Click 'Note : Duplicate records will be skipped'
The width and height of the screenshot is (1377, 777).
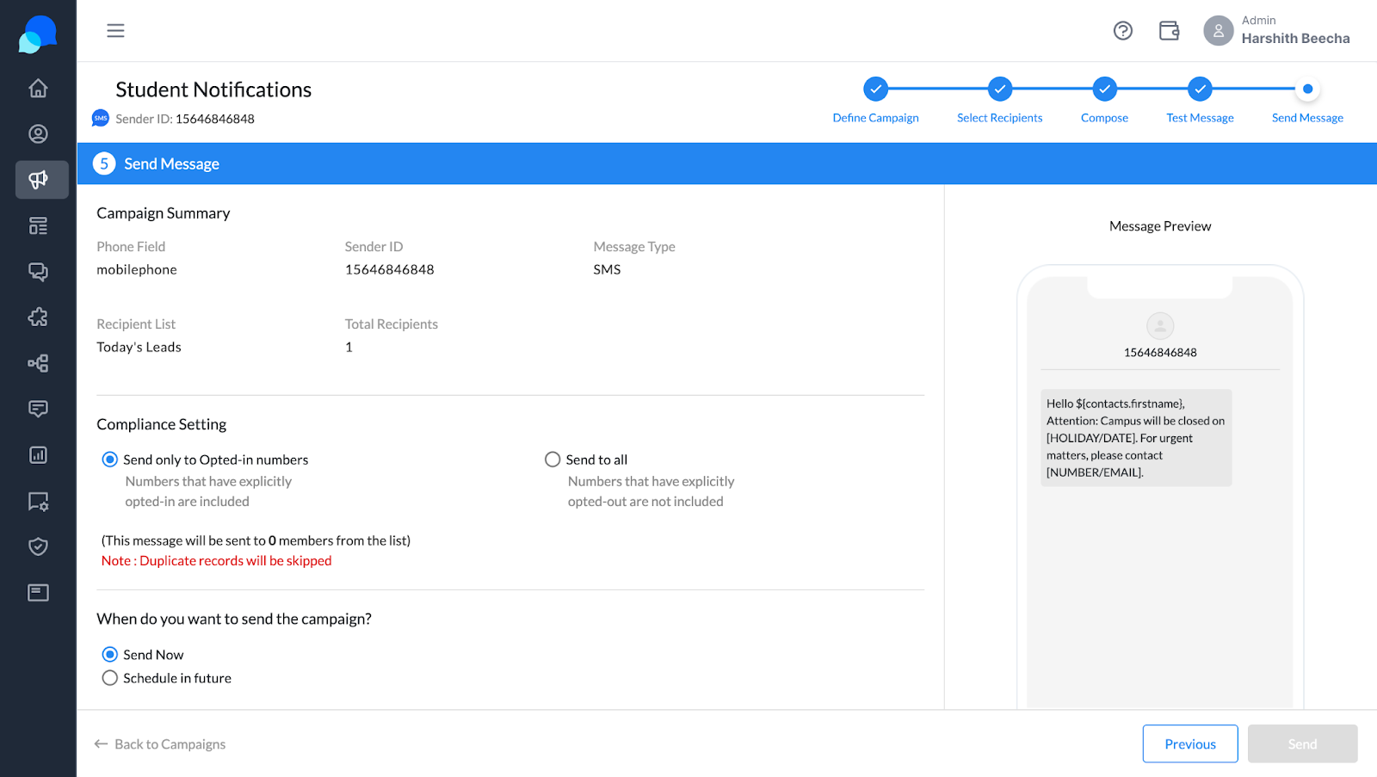tap(216, 561)
